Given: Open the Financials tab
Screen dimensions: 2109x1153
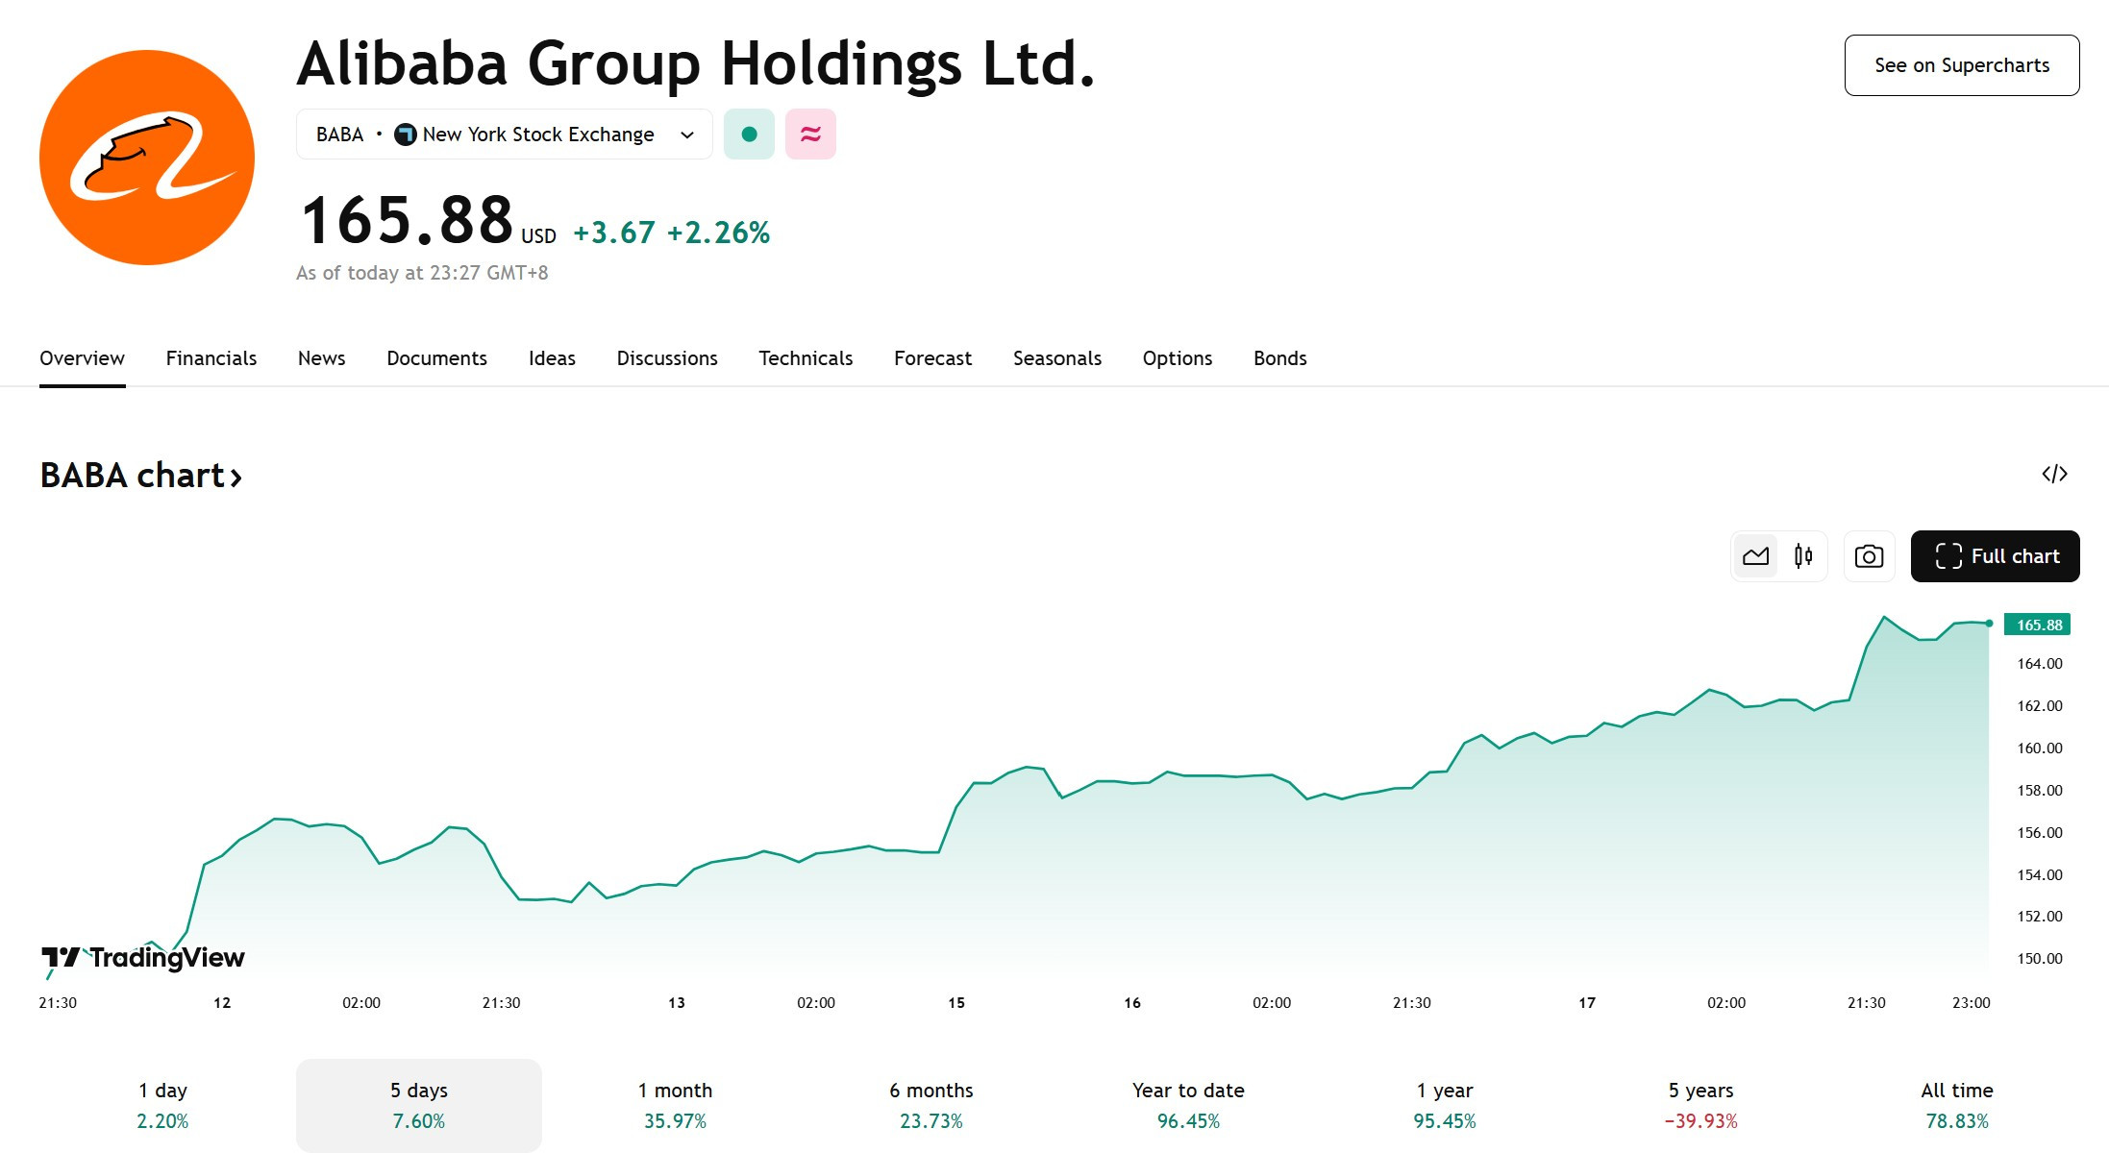Looking at the screenshot, I should click(x=211, y=358).
